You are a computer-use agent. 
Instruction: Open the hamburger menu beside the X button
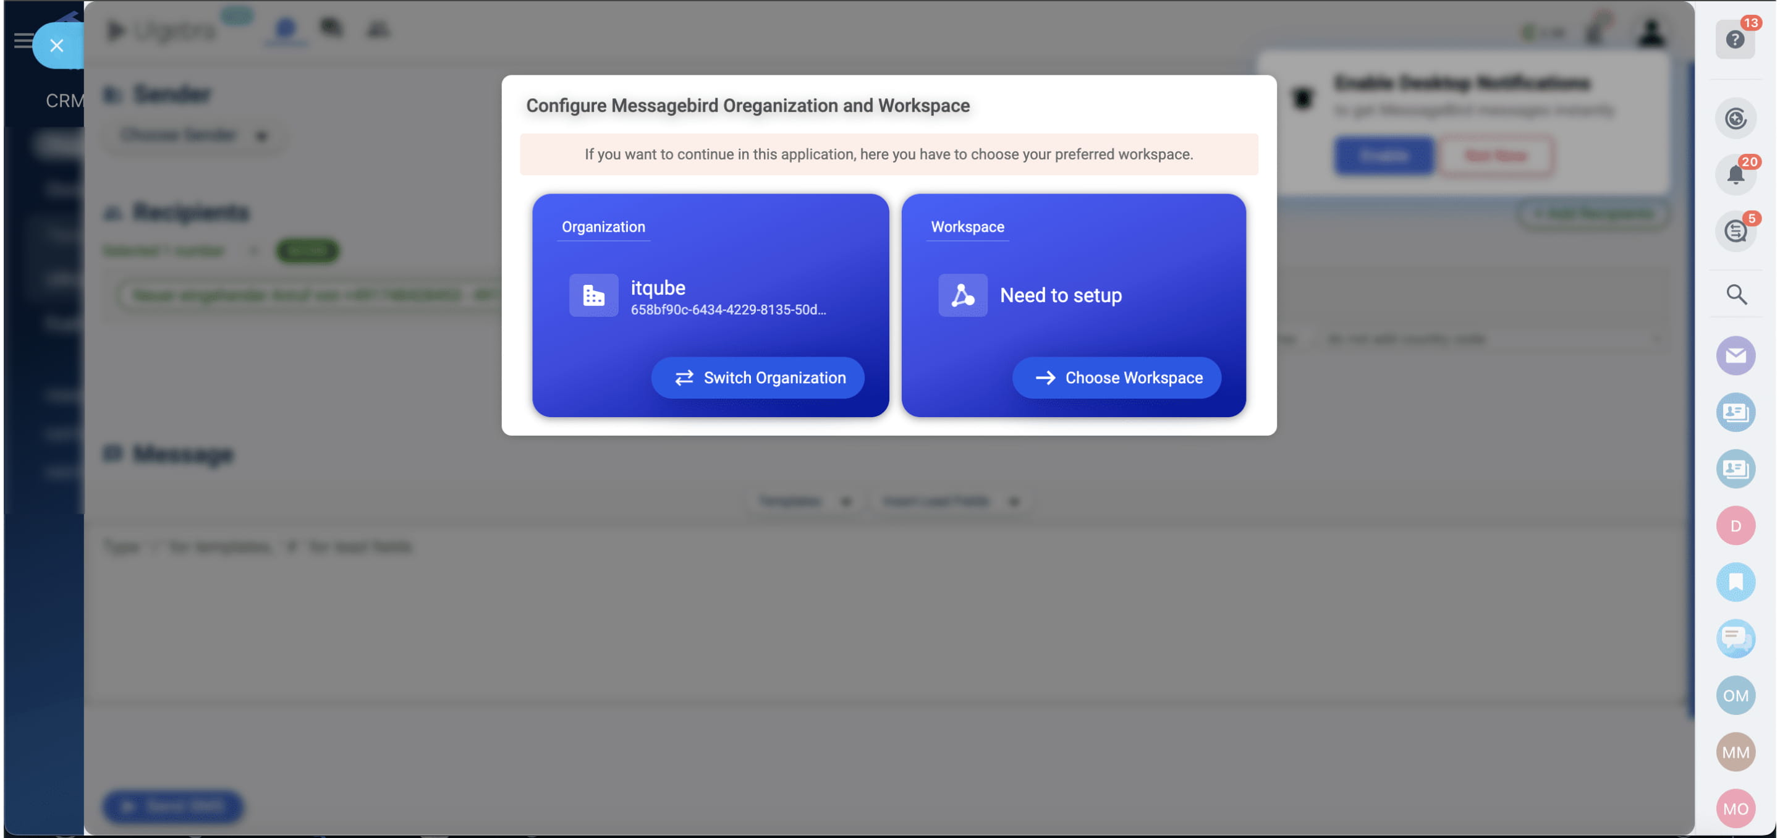point(23,41)
